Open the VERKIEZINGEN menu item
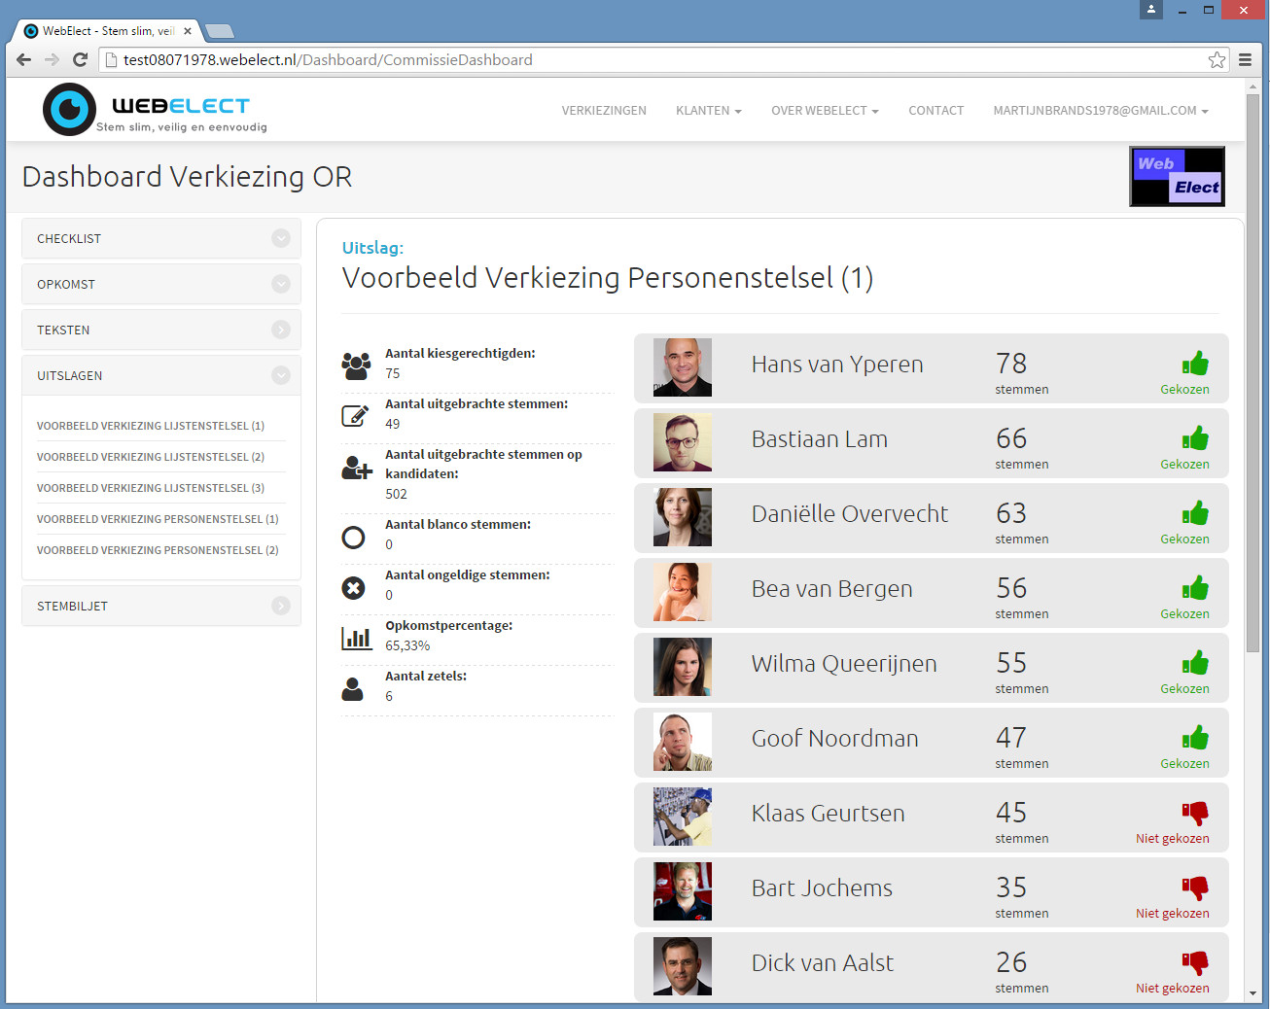 (604, 110)
